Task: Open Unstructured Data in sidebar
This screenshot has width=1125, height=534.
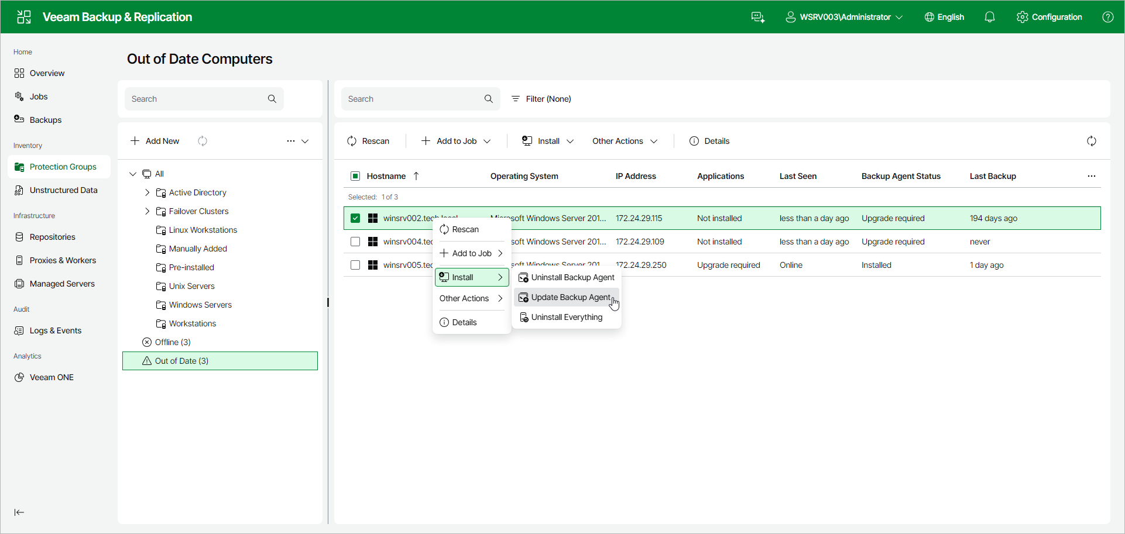Action: (59, 190)
